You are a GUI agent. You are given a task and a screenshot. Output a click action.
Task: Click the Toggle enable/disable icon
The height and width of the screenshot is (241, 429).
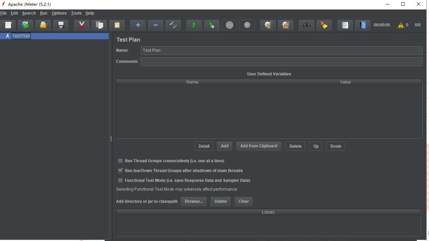click(x=173, y=25)
